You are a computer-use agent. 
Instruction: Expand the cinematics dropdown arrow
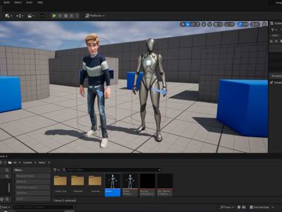[33, 16]
